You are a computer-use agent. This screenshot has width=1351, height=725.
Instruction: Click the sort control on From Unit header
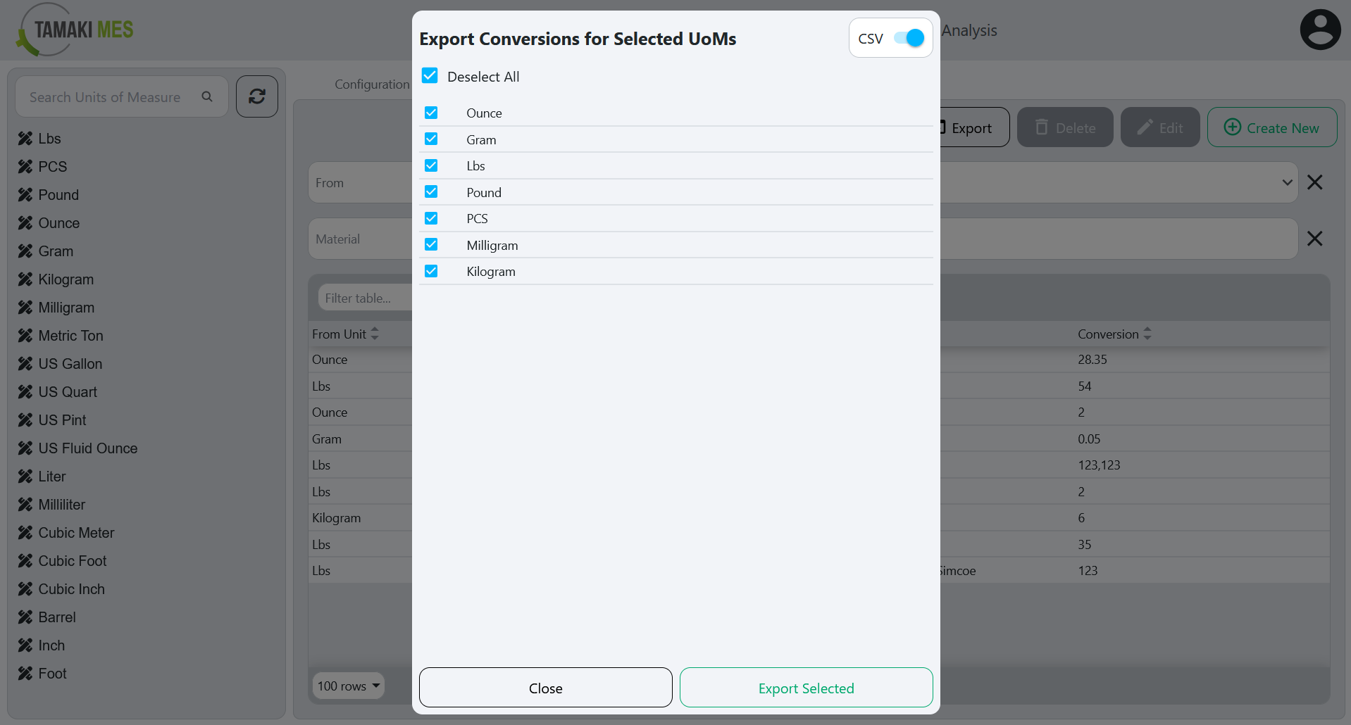tap(375, 334)
